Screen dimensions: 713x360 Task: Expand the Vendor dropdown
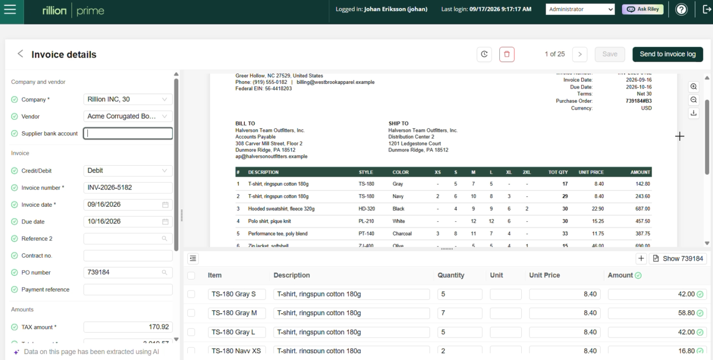(x=128, y=116)
